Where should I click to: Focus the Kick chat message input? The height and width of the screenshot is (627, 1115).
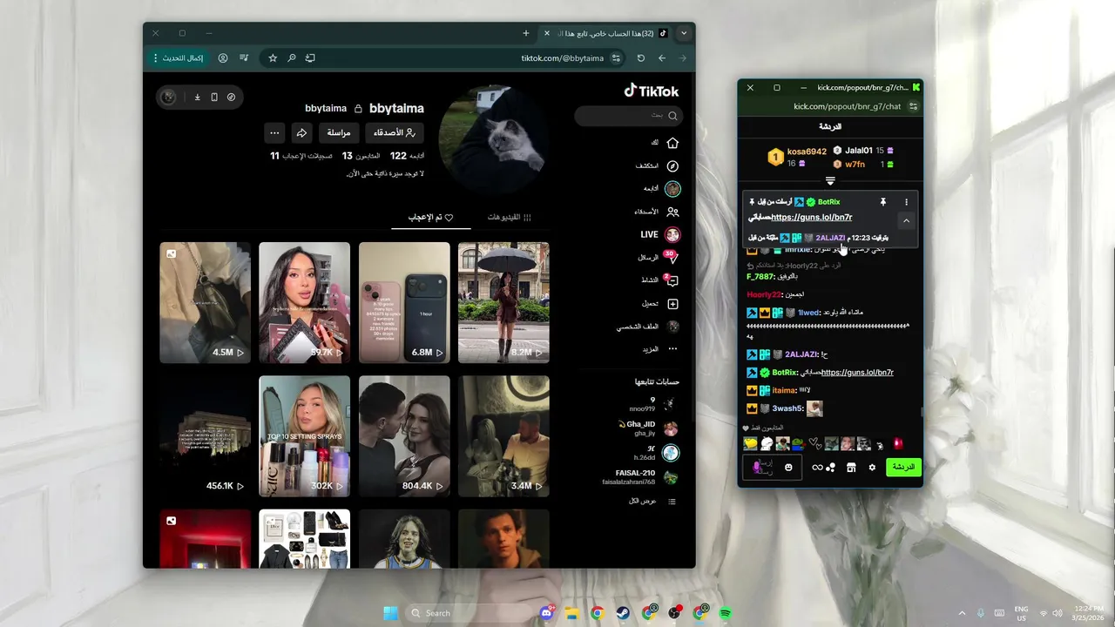coord(772,468)
